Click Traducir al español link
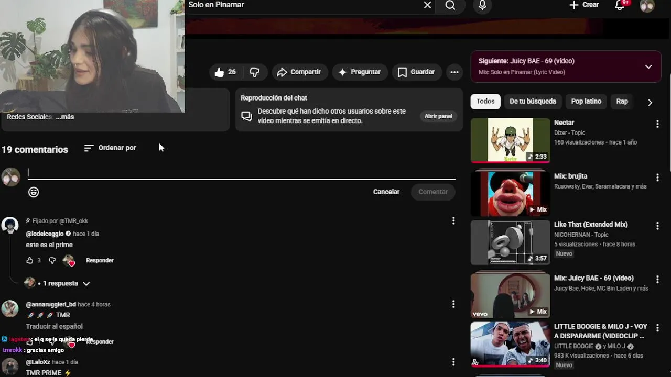Screen dimensions: 671x377 [55, 326]
